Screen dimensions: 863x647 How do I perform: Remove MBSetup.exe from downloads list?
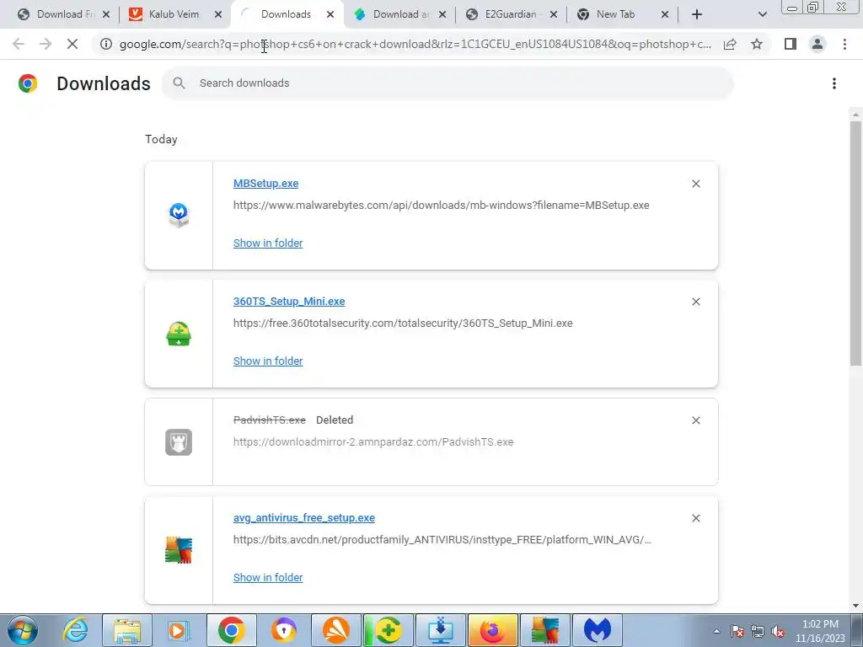pos(695,184)
